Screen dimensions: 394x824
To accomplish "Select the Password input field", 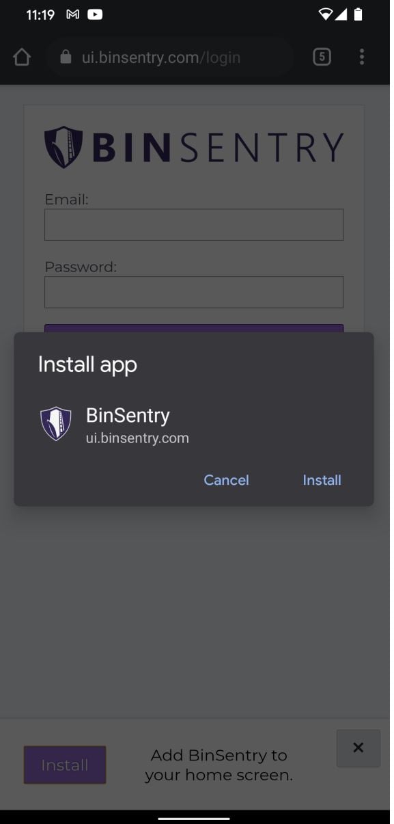I will [194, 291].
